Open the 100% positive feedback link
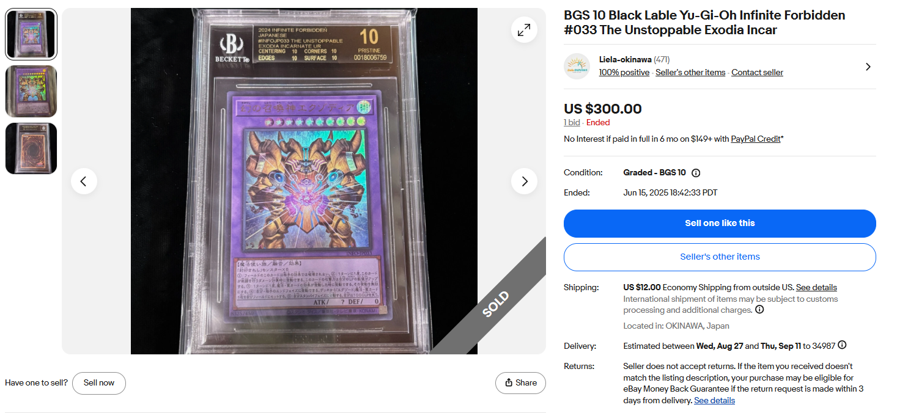The image size is (897, 413). tap(624, 72)
